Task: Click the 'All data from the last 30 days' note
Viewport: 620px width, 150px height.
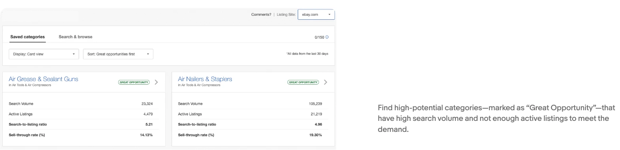Action: coord(307,54)
